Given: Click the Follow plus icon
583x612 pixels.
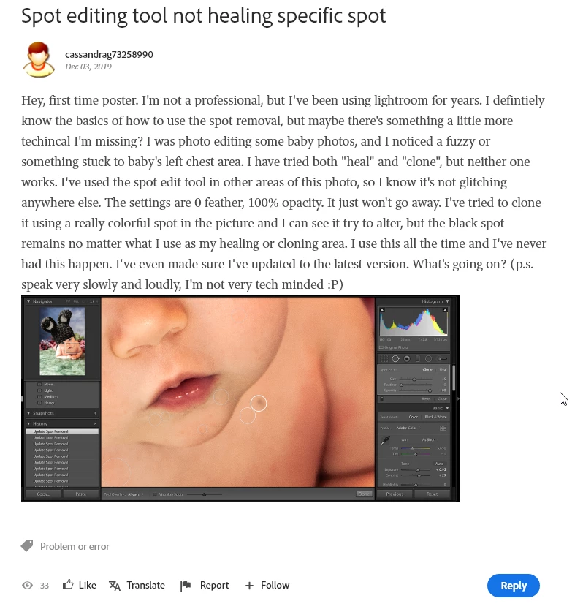Looking at the screenshot, I should tap(249, 586).
